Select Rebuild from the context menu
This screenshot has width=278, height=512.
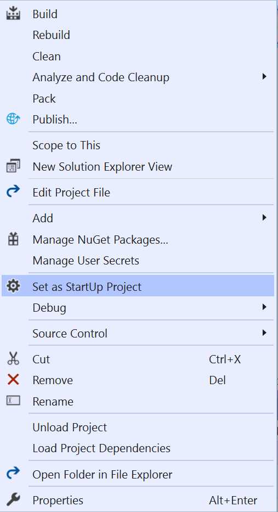51,35
